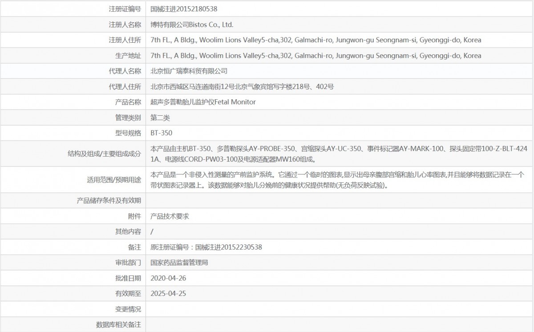Screen dimensions: 534x332
Task: Select model specification BT-350
Action: click(x=161, y=133)
